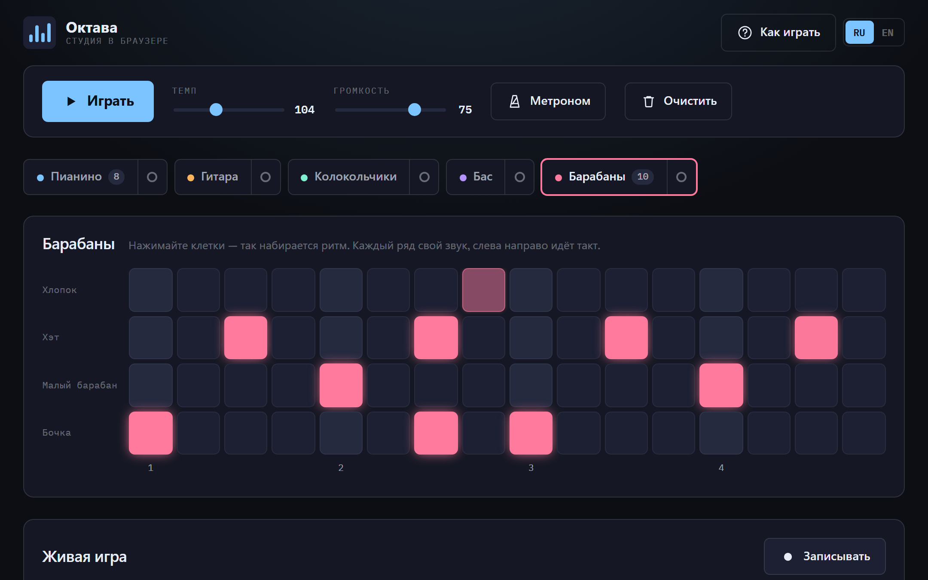Switch language to EN
The image size is (928, 580).
pyautogui.click(x=888, y=33)
